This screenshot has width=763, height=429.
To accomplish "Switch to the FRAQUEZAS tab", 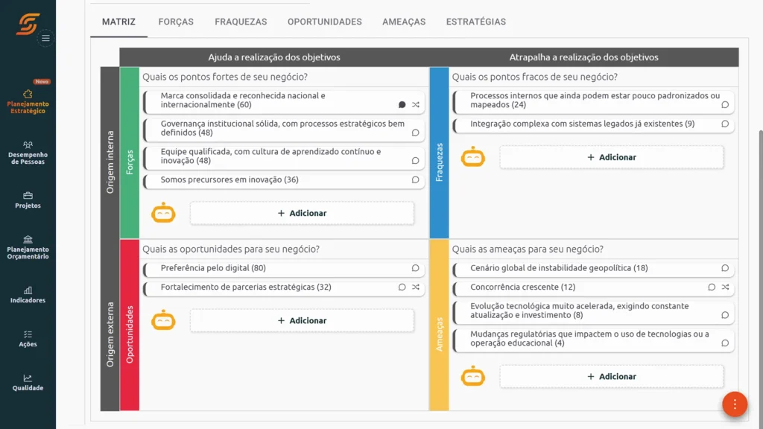I will coord(241,22).
